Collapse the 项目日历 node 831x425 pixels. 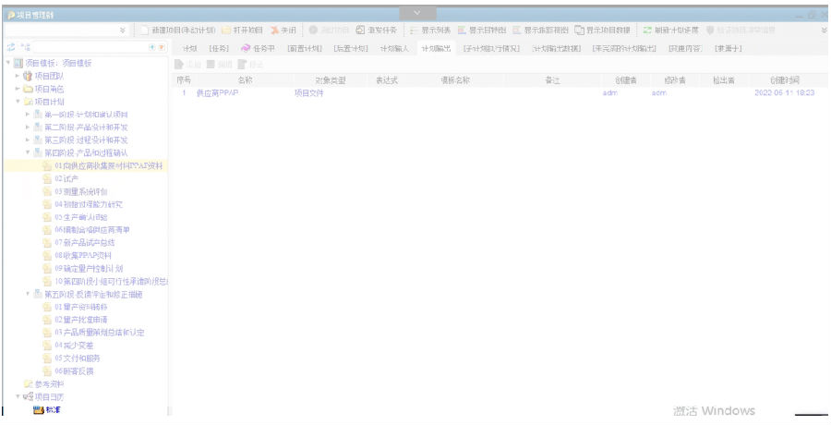click(18, 397)
